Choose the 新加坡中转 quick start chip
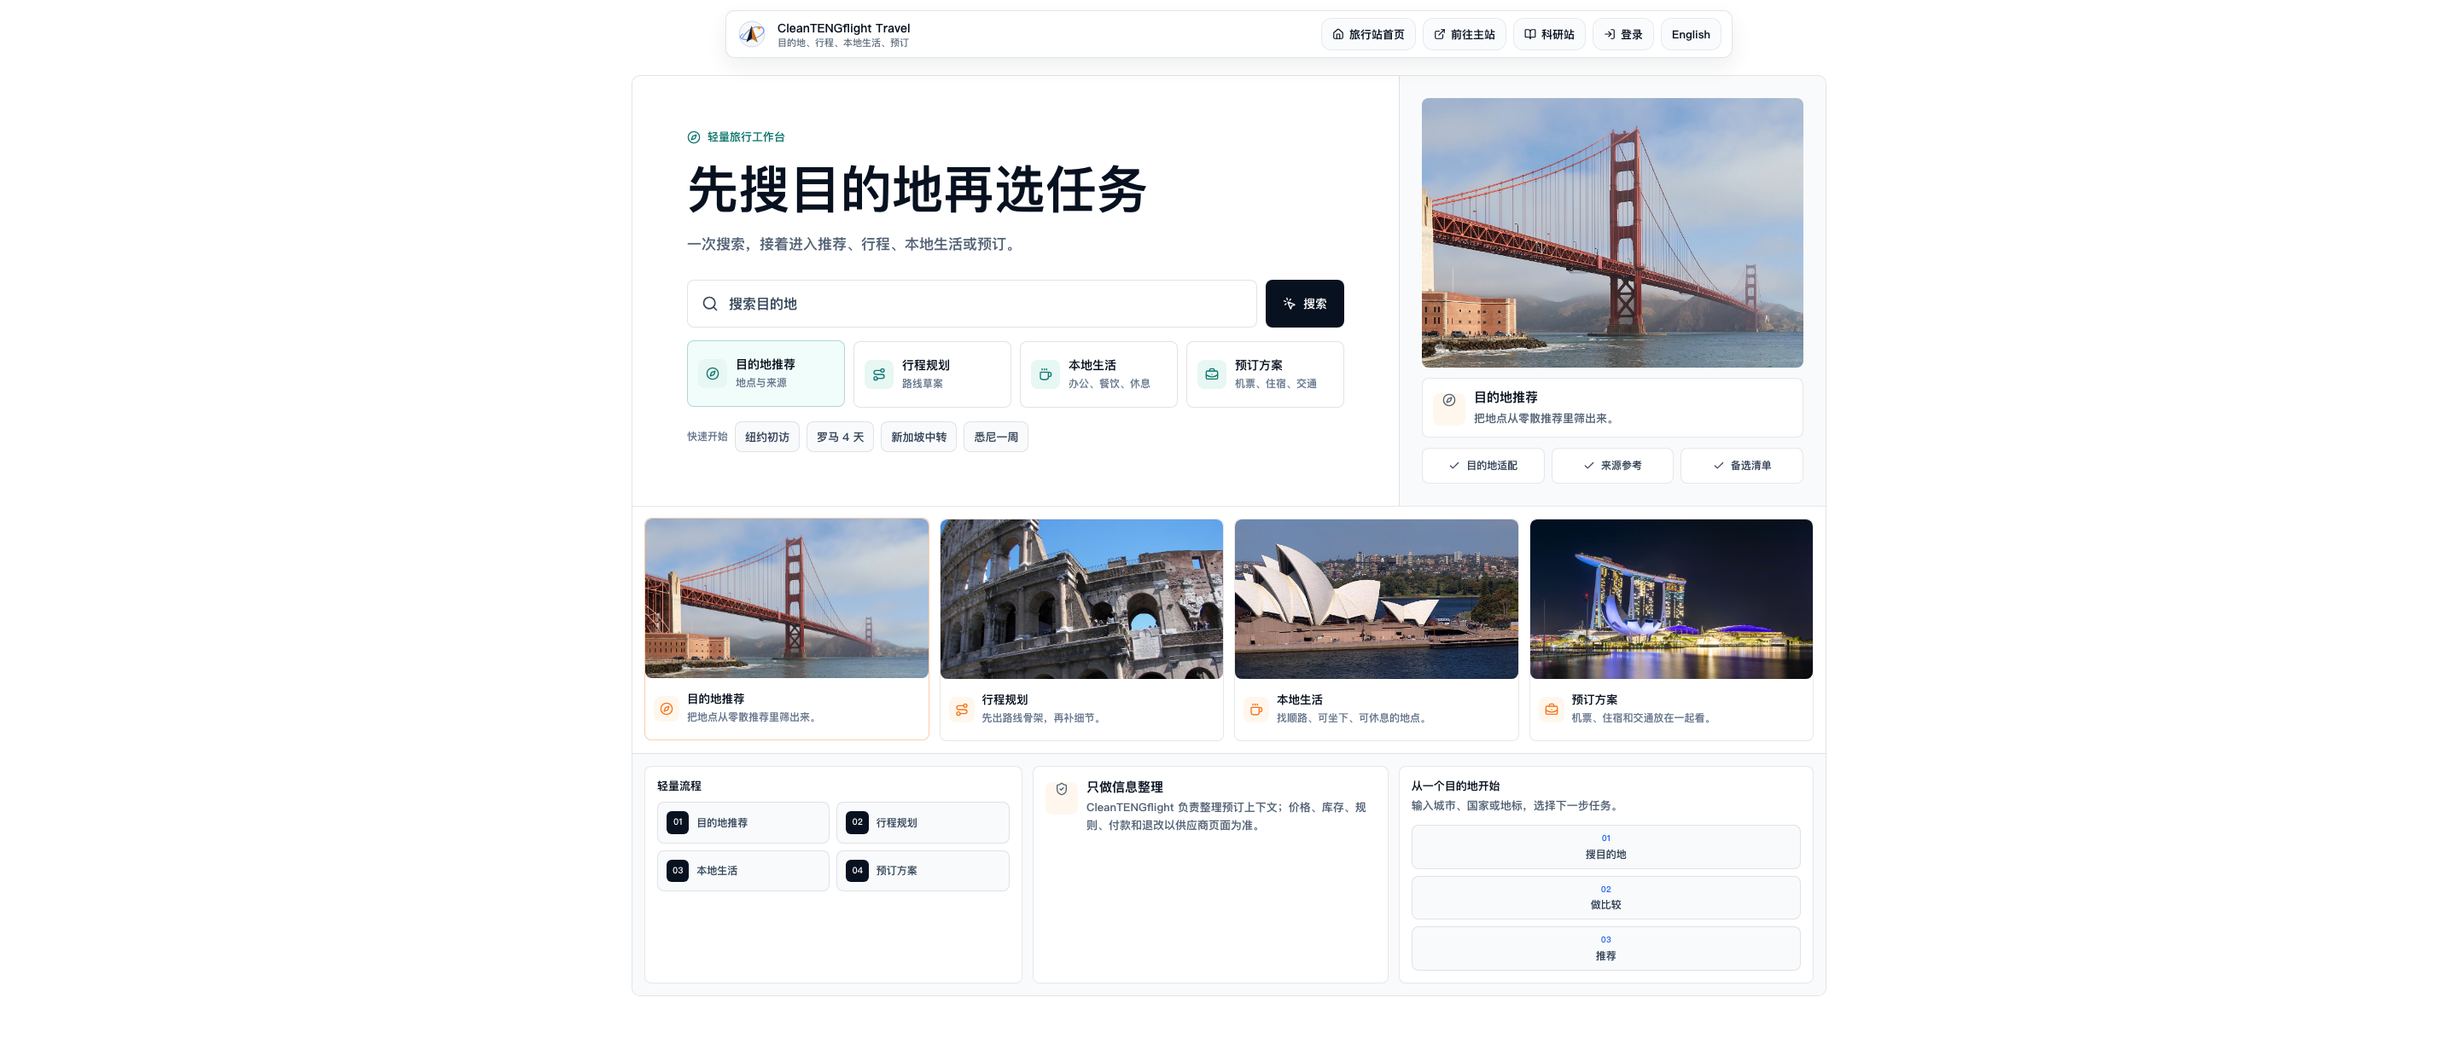This screenshot has height=1044, width=2458. (x=918, y=437)
